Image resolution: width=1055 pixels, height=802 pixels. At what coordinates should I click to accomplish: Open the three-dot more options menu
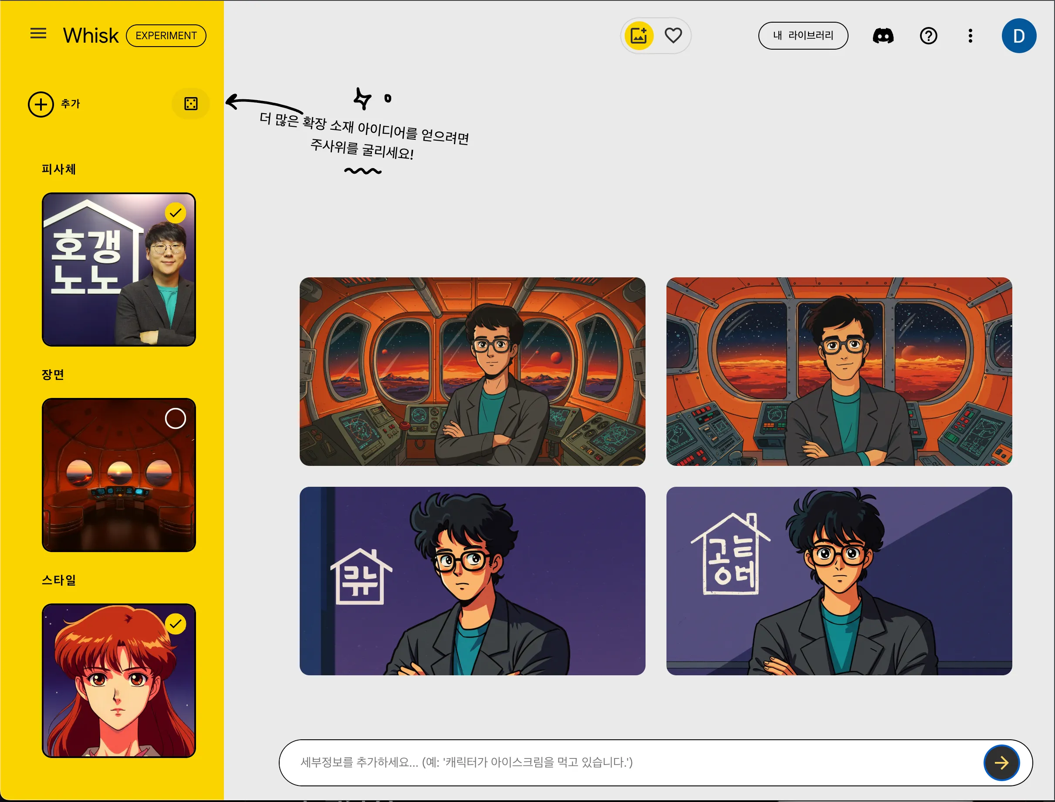pyautogui.click(x=970, y=36)
